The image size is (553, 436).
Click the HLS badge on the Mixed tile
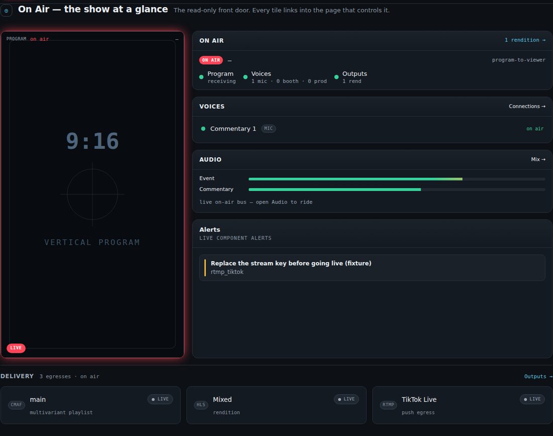pyautogui.click(x=201, y=405)
